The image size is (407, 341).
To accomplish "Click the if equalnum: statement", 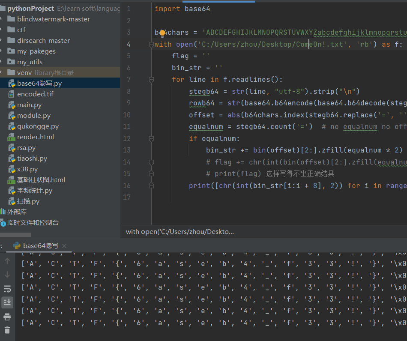I will (214, 139).
